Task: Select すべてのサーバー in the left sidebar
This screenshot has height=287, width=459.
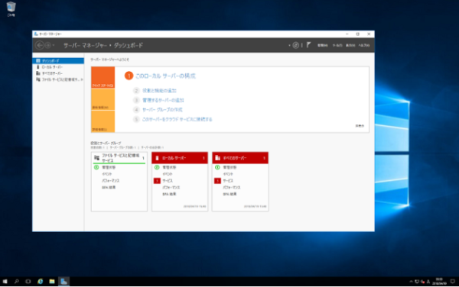Action: point(58,73)
